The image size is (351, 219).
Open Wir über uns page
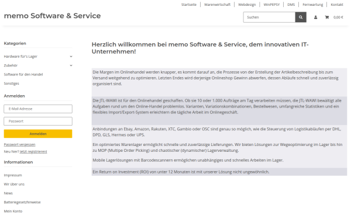(x=14, y=184)
